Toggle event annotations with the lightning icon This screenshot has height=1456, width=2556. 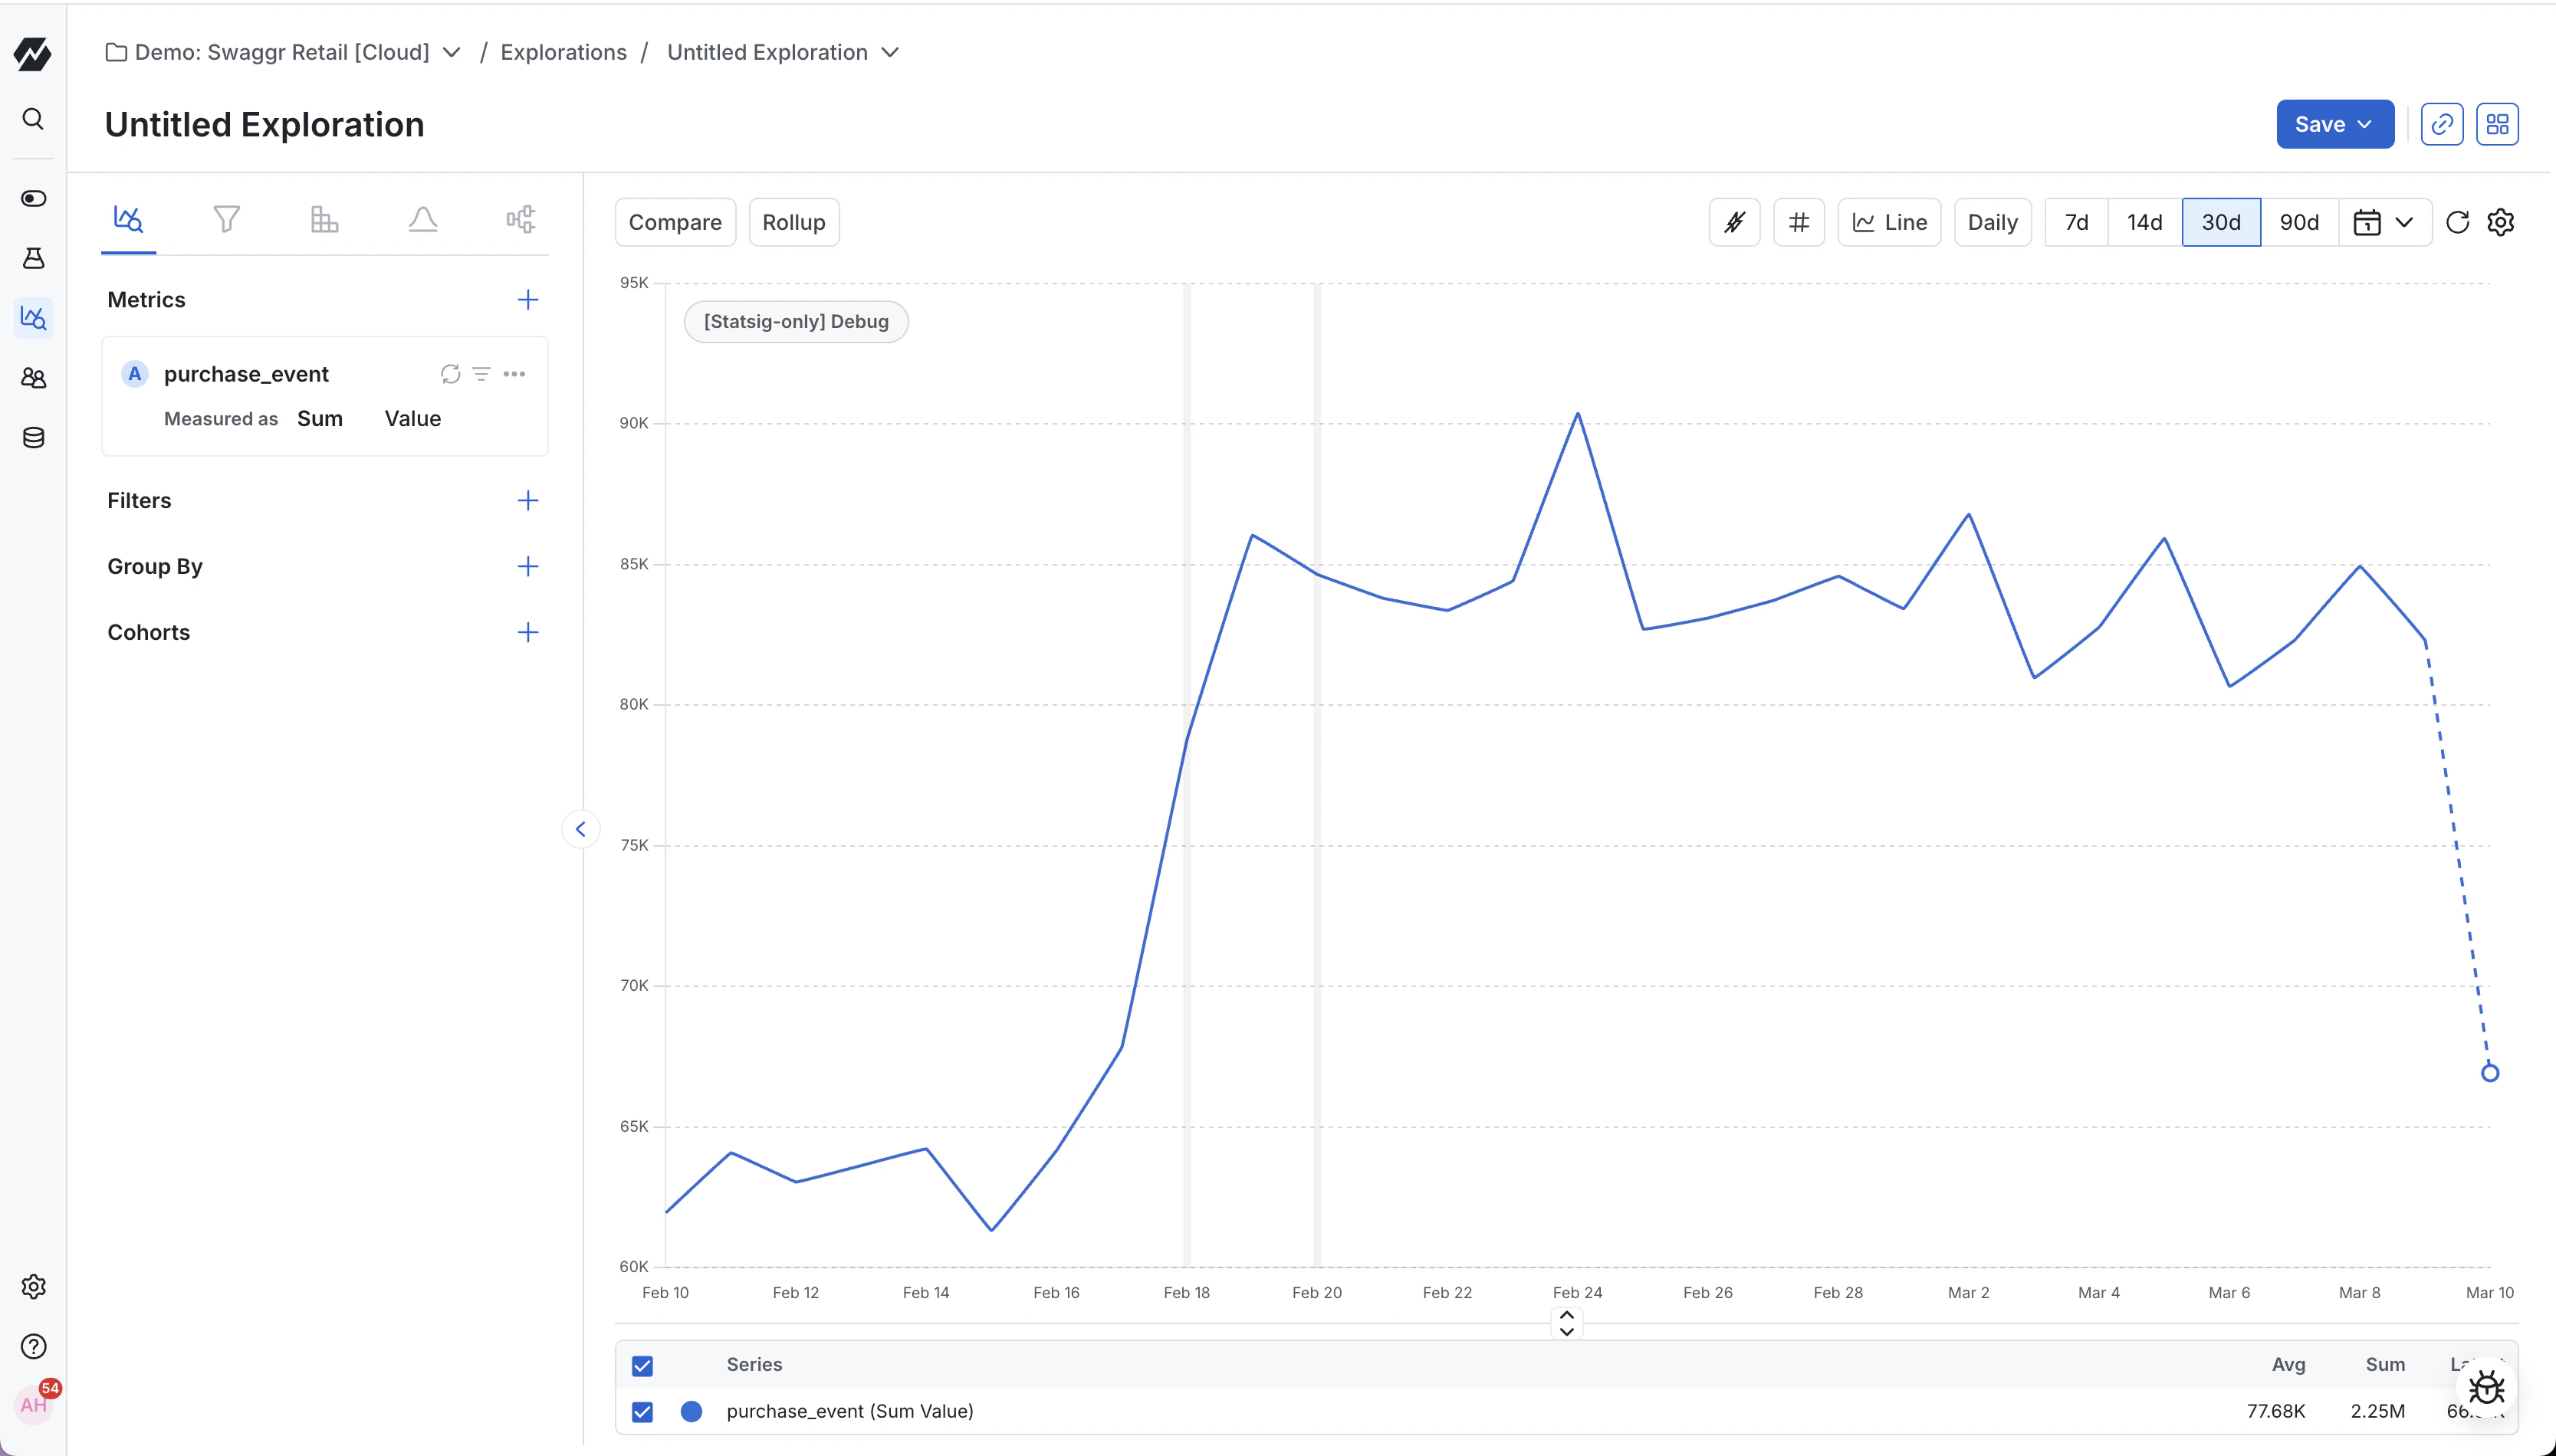1733,221
